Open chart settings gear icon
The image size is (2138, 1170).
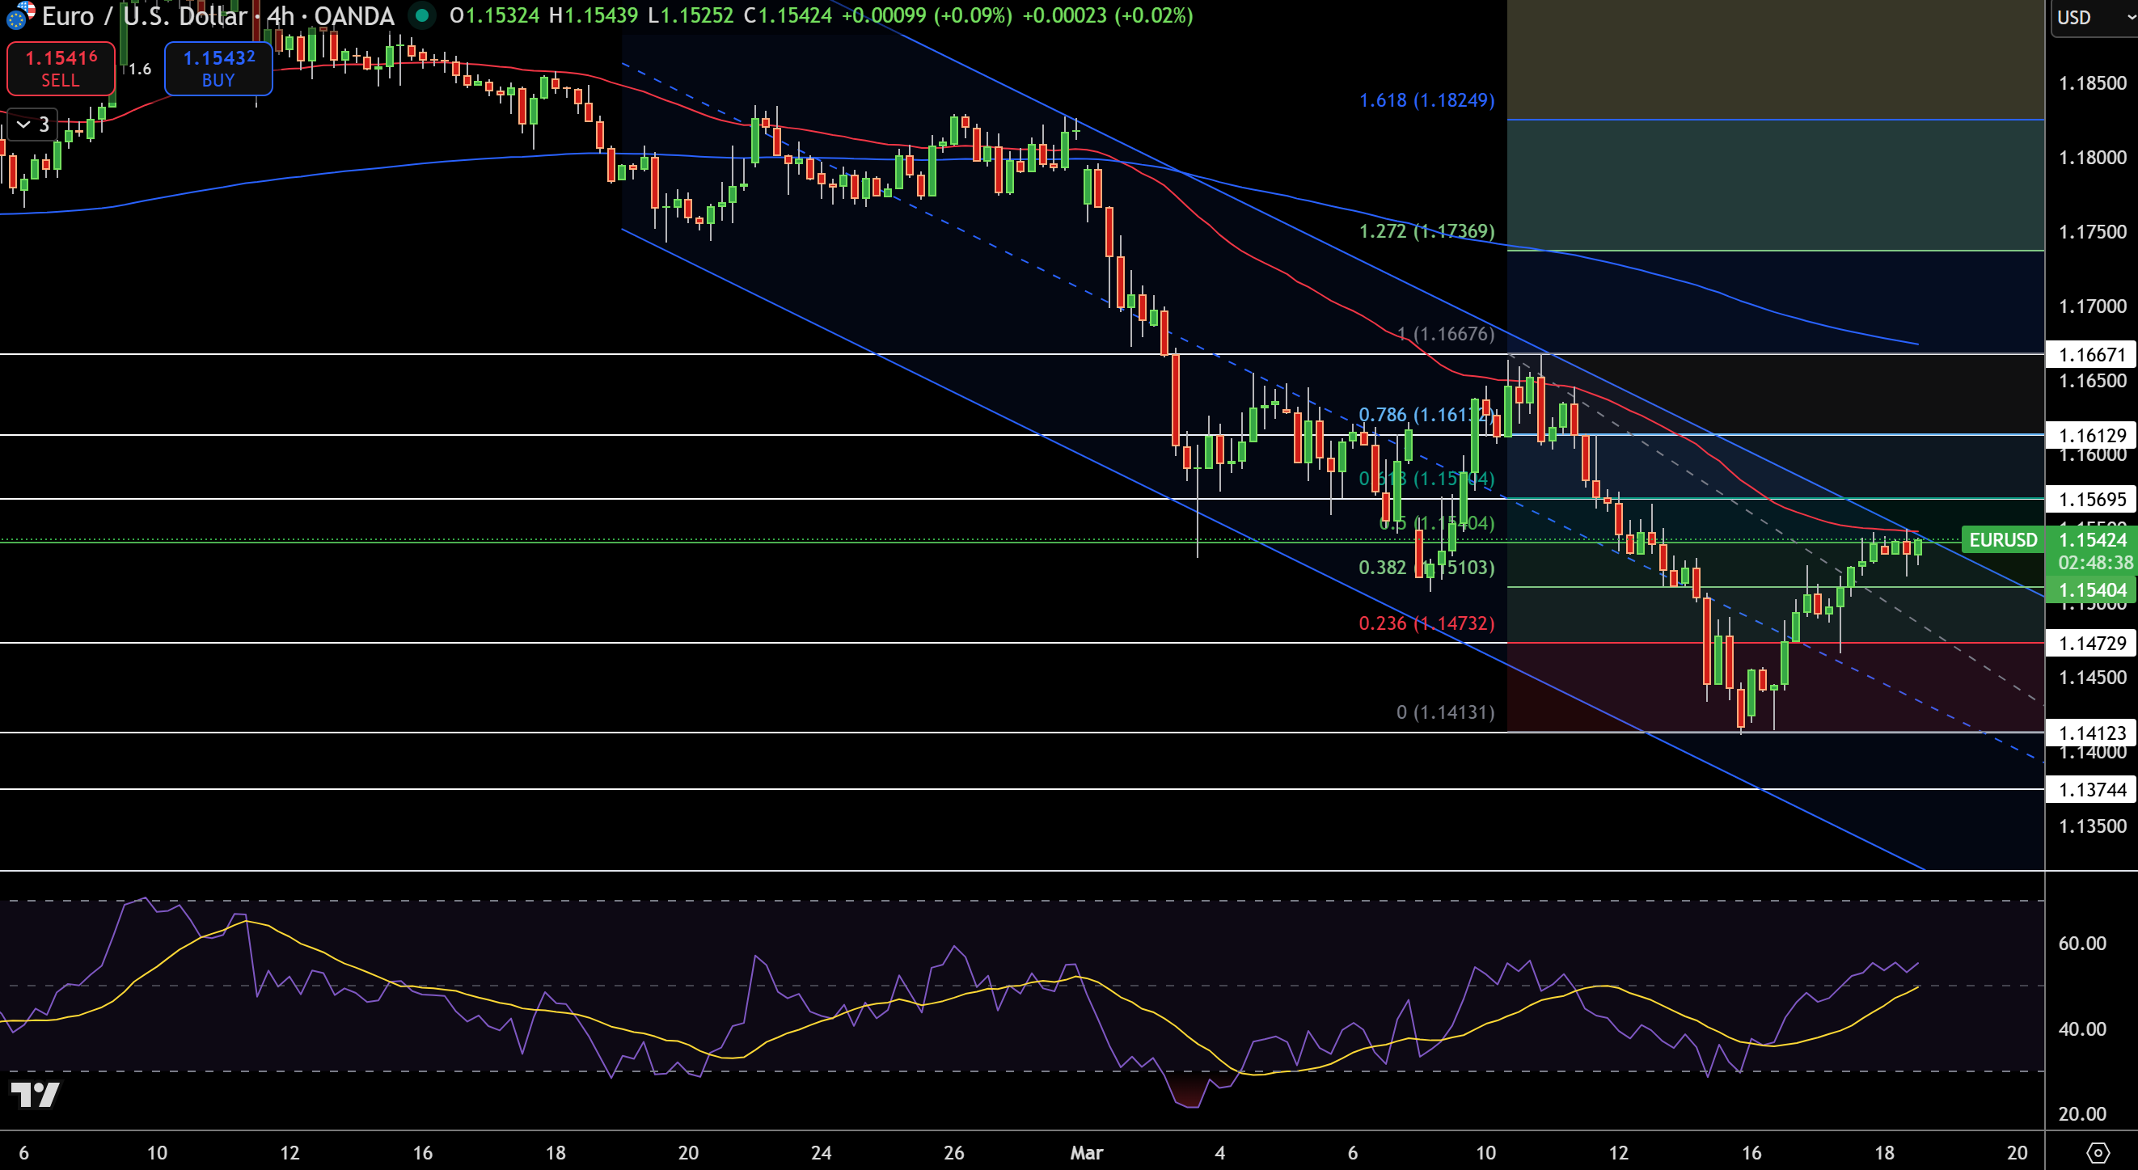2098,1152
